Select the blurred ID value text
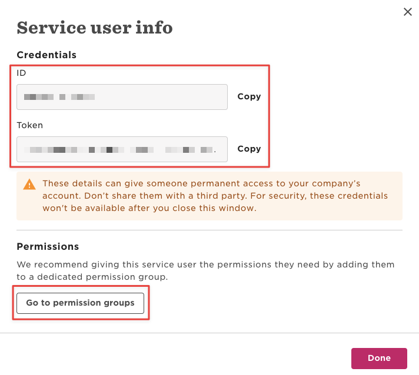Screen dimensions: 419x375 (x=59, y=97)
